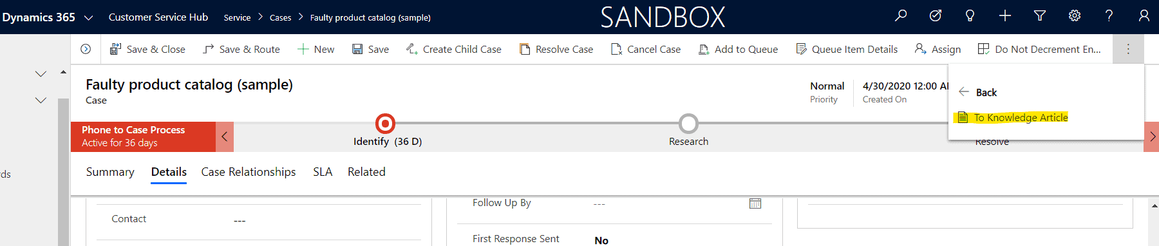Viewport: 1159px width, 246px height.
Task: Open the settings gear icon
Action: pyautogui.click(x=1075, y=15)
